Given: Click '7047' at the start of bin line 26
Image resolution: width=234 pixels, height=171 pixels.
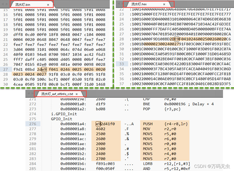Looking at the screenshot, I should coord(18,64).
